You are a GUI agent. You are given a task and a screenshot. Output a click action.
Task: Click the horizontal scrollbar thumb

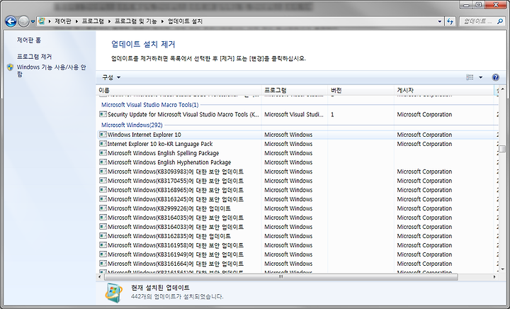coord(280,277)
